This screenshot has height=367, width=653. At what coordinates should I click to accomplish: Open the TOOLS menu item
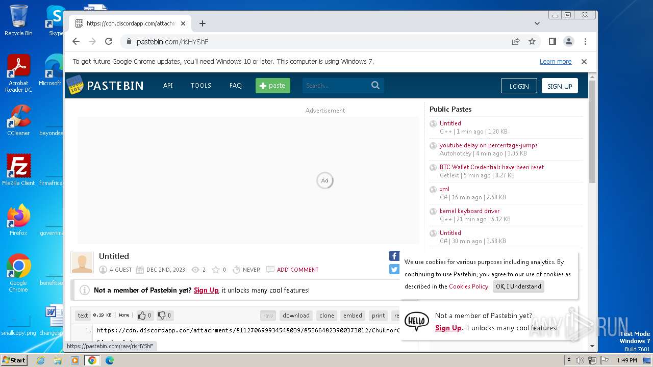201,86
